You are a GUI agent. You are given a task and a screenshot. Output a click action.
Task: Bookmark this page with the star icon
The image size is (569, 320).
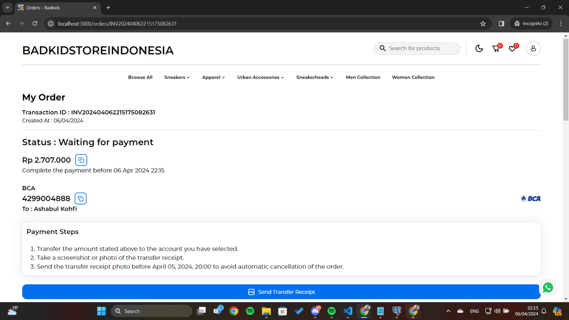(483, 24)
